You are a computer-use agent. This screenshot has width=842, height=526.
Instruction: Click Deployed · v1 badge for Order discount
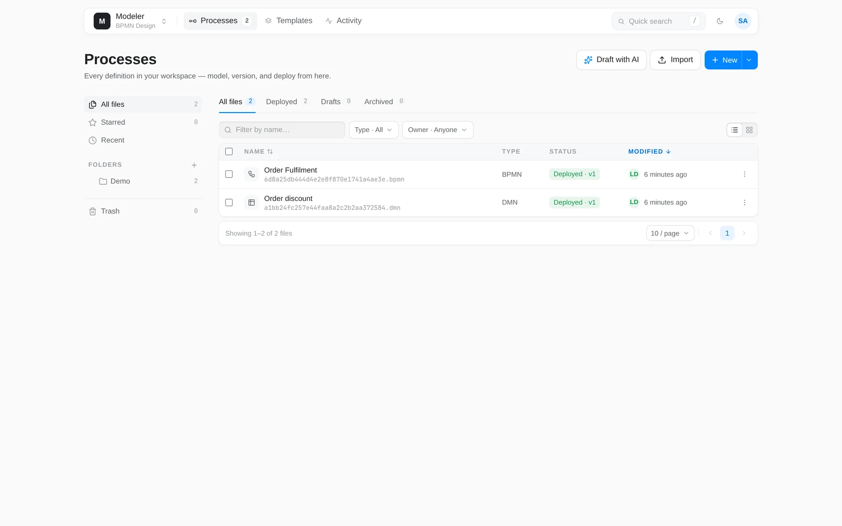[x=575, y=203]
